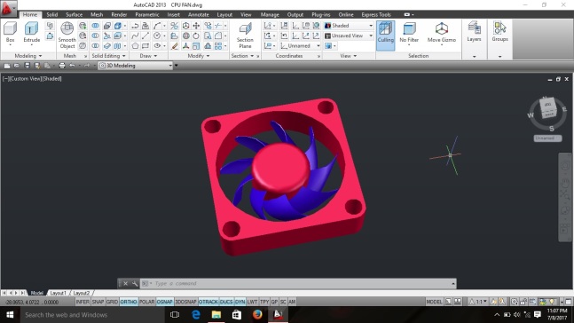Viewport: 574px width, 323px height.
Task: Select the Box solid tool
Action: coord(11,32)
